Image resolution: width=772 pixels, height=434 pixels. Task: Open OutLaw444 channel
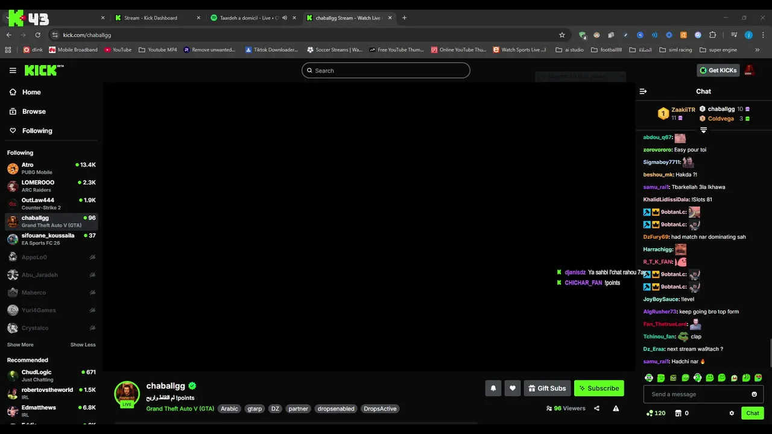[x=51, y=204]
